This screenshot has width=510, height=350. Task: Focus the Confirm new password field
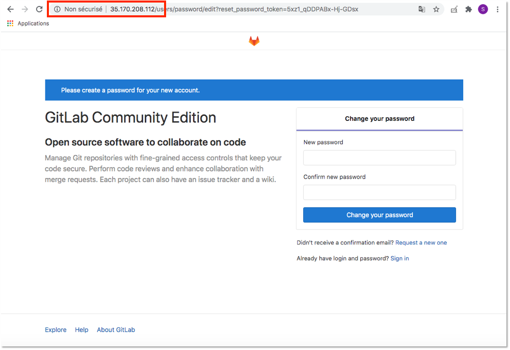pyautogui.click(x=379, y=192)
